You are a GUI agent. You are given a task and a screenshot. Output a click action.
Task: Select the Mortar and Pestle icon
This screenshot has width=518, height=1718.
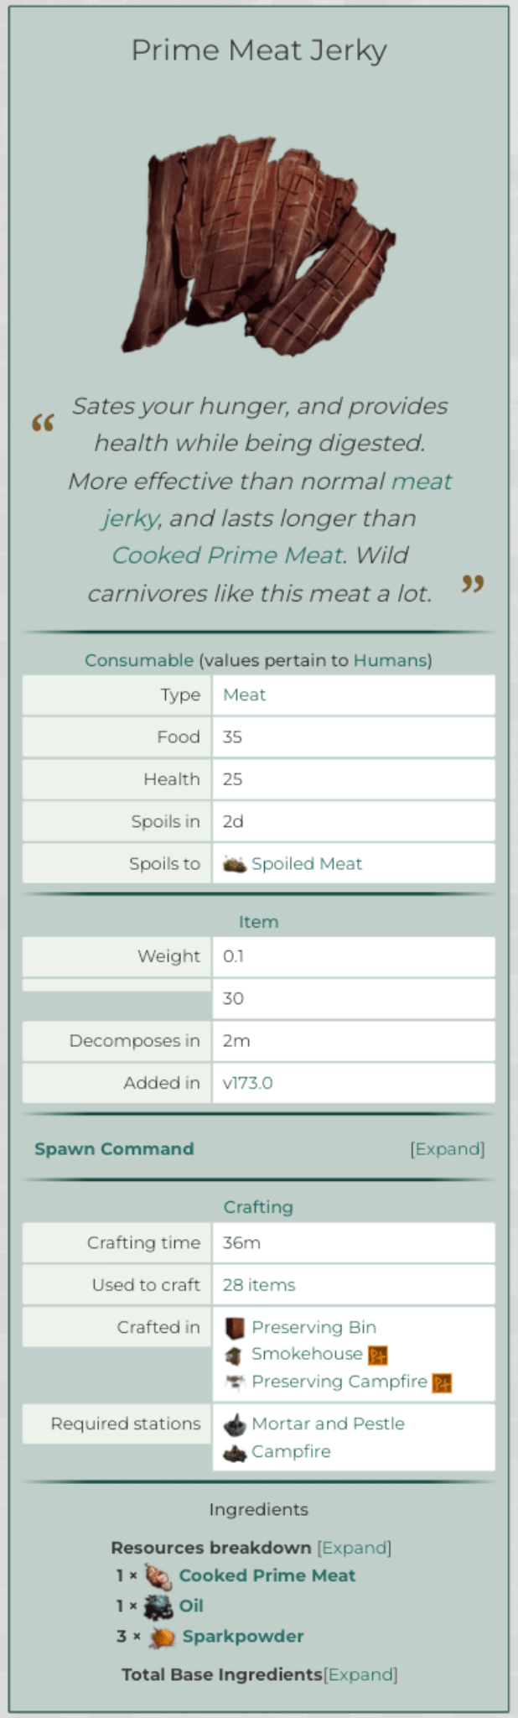point(234,1423)
